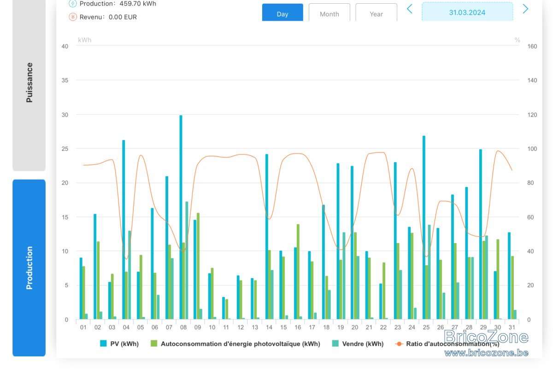Toggle Vendre (kWh) legend series
This screenshot has width=553, height=373.
coord(358,344)
